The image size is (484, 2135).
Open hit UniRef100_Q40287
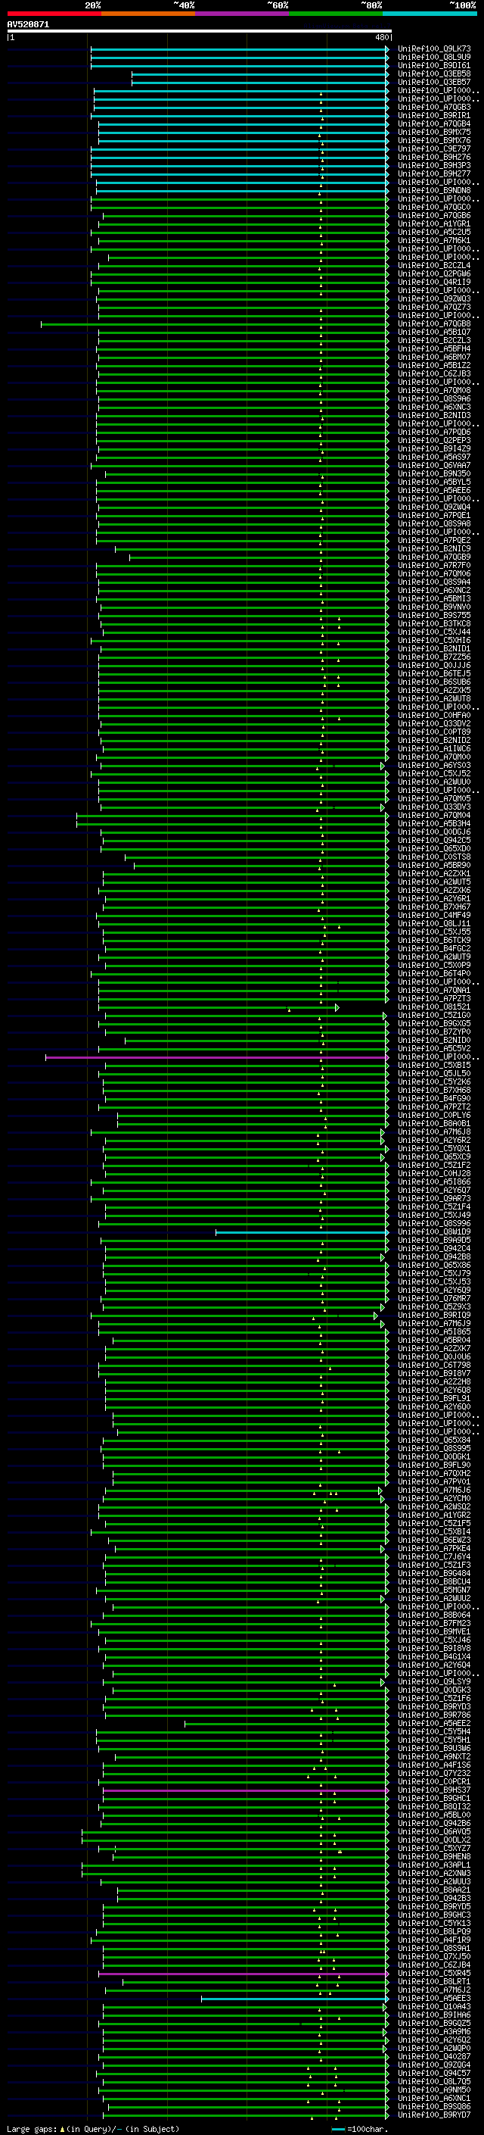tap(434, 2056)
